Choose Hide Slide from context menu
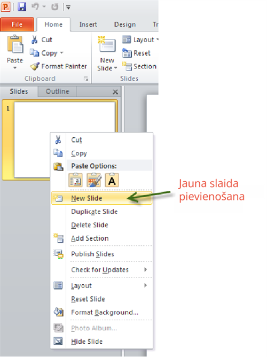The height and width of the screenshot is (357, 267). 101,342
